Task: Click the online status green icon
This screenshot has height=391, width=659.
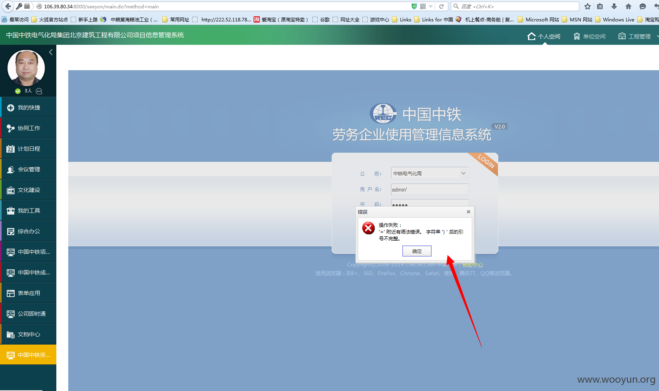Action: pyautogui.click(x=18, y=91)
